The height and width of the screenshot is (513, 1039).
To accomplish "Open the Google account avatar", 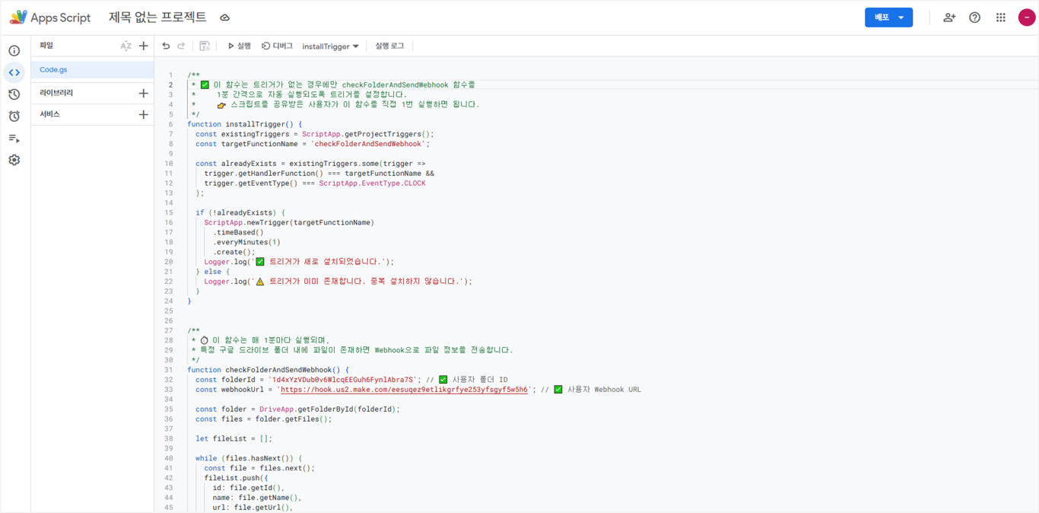I will coord(1027,18).
